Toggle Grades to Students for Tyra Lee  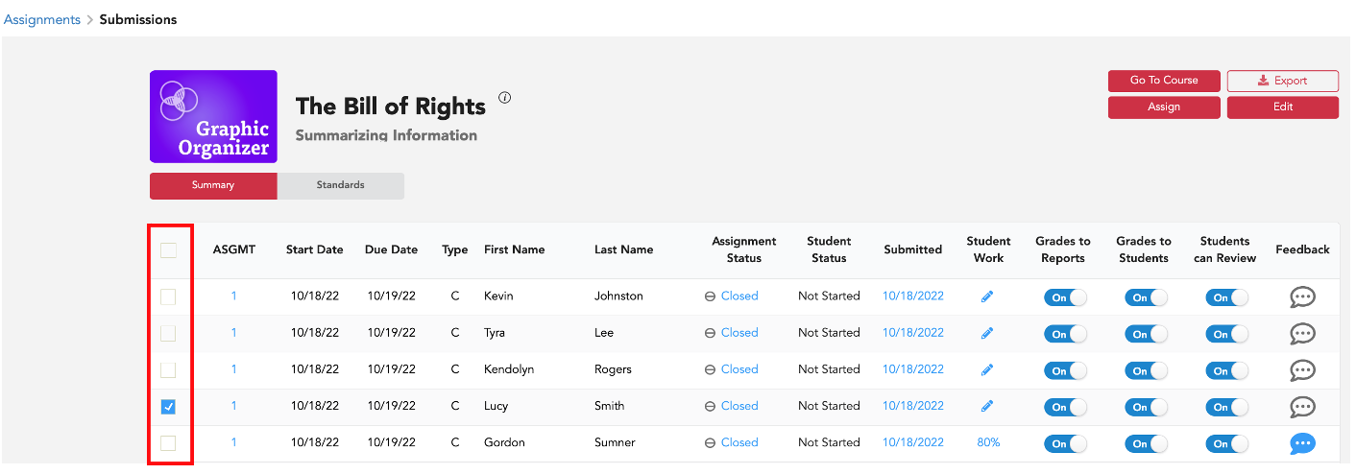1145,334
